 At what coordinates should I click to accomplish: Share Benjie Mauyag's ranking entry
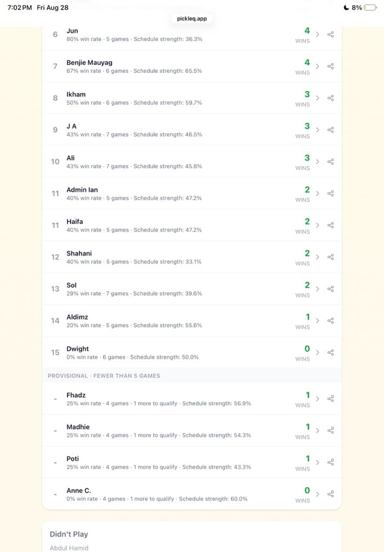(x=331, y=66)
